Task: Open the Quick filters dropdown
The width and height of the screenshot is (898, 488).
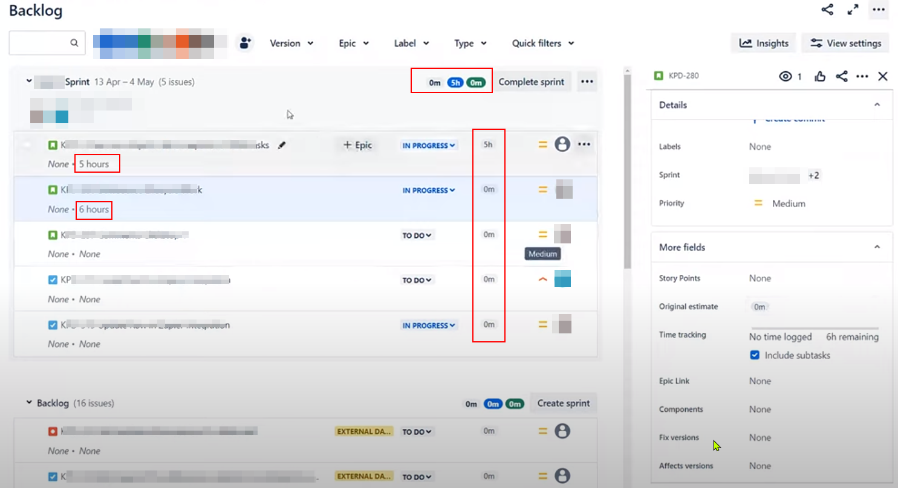Action: [542, 43]
